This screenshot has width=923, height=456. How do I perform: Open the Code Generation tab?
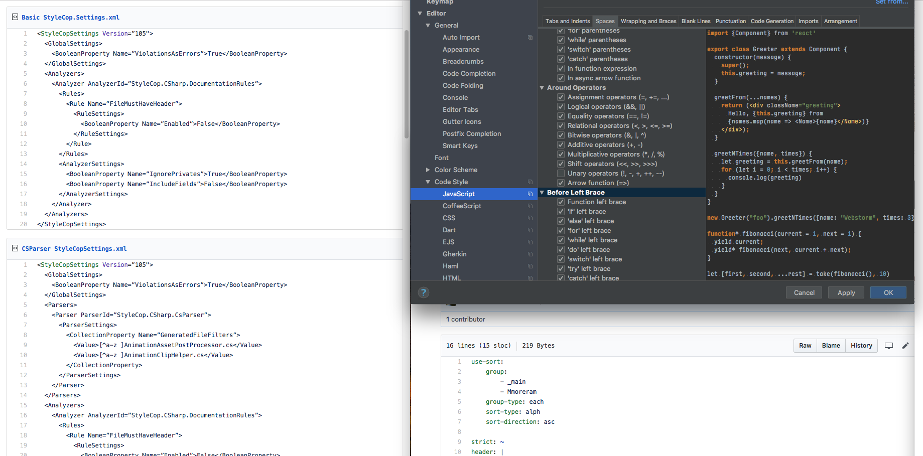point(772,21)
